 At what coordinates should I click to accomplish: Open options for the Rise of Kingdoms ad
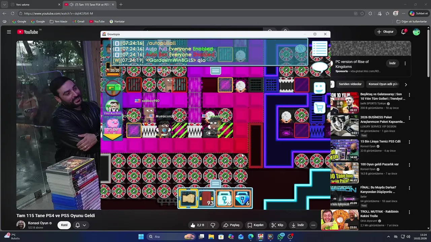point(405,63)
